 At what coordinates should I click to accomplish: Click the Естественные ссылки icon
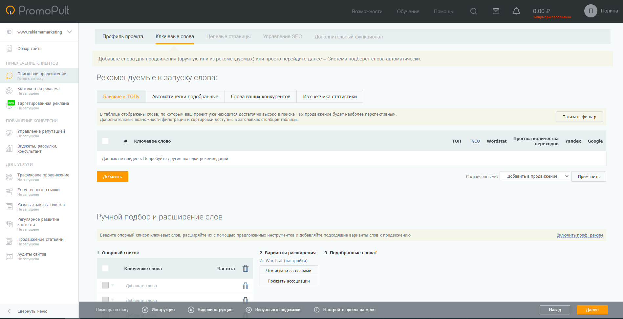pyautogui.click(x=9, y=192)
